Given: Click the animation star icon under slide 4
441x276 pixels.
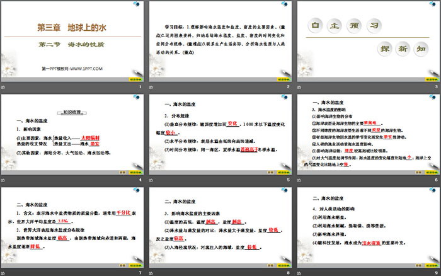Looking at the screenshot, I should coord(3,180).
